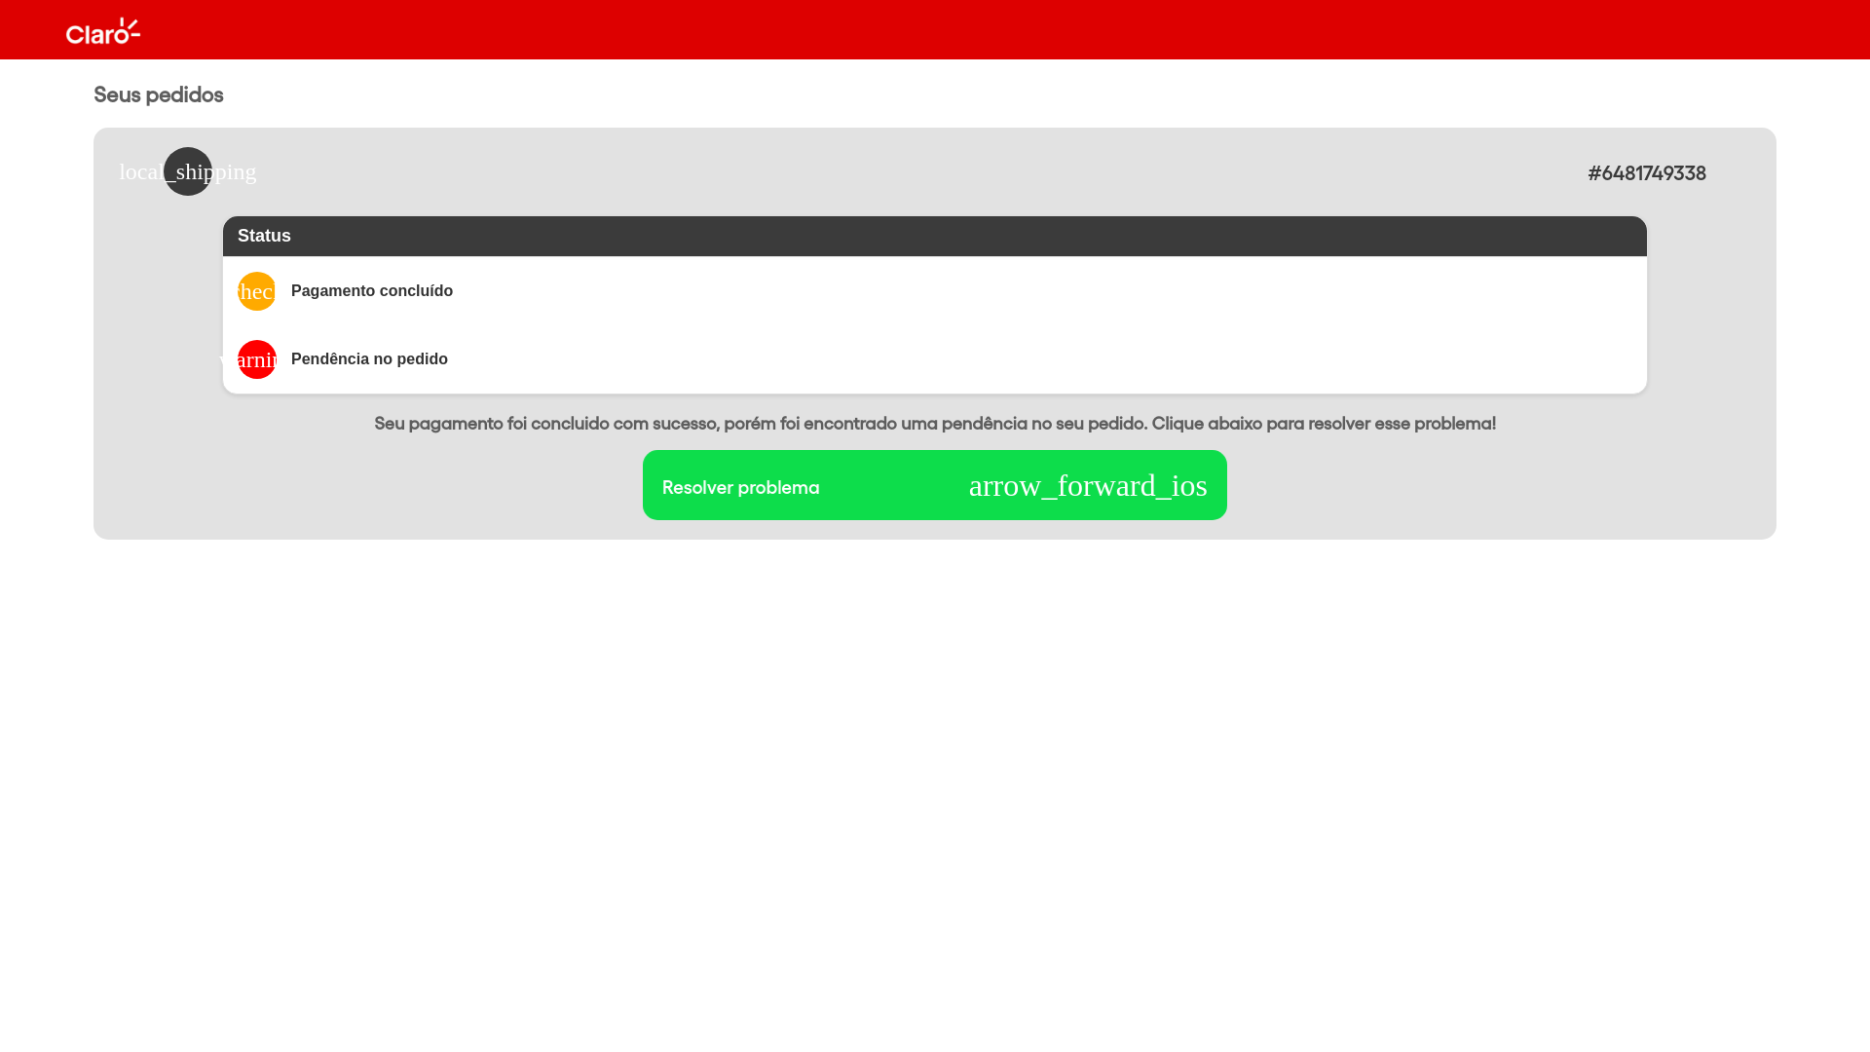The height and width of the screenshot is (1052, 1870).
Task: Select the orange check payment icon
Action: [257, 291]
